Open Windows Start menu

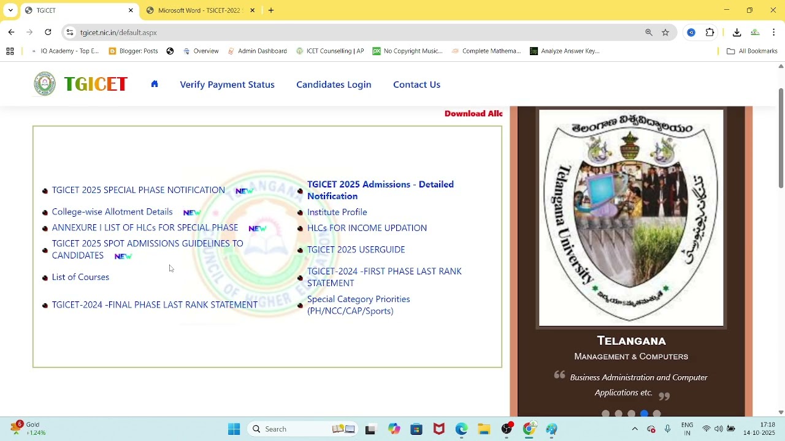click(234, 429)
